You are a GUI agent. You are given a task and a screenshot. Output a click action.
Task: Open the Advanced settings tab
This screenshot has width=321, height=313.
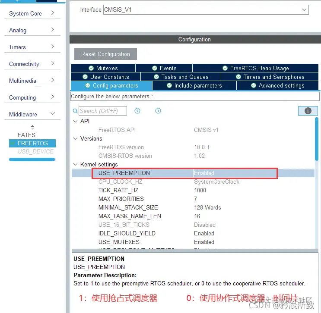[278, 86]
